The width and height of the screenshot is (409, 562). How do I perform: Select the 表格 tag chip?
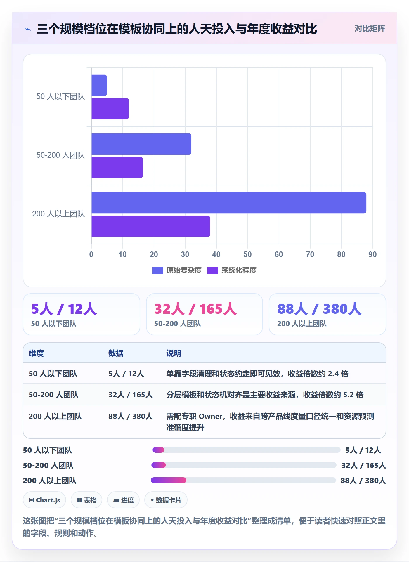[86, 500]
